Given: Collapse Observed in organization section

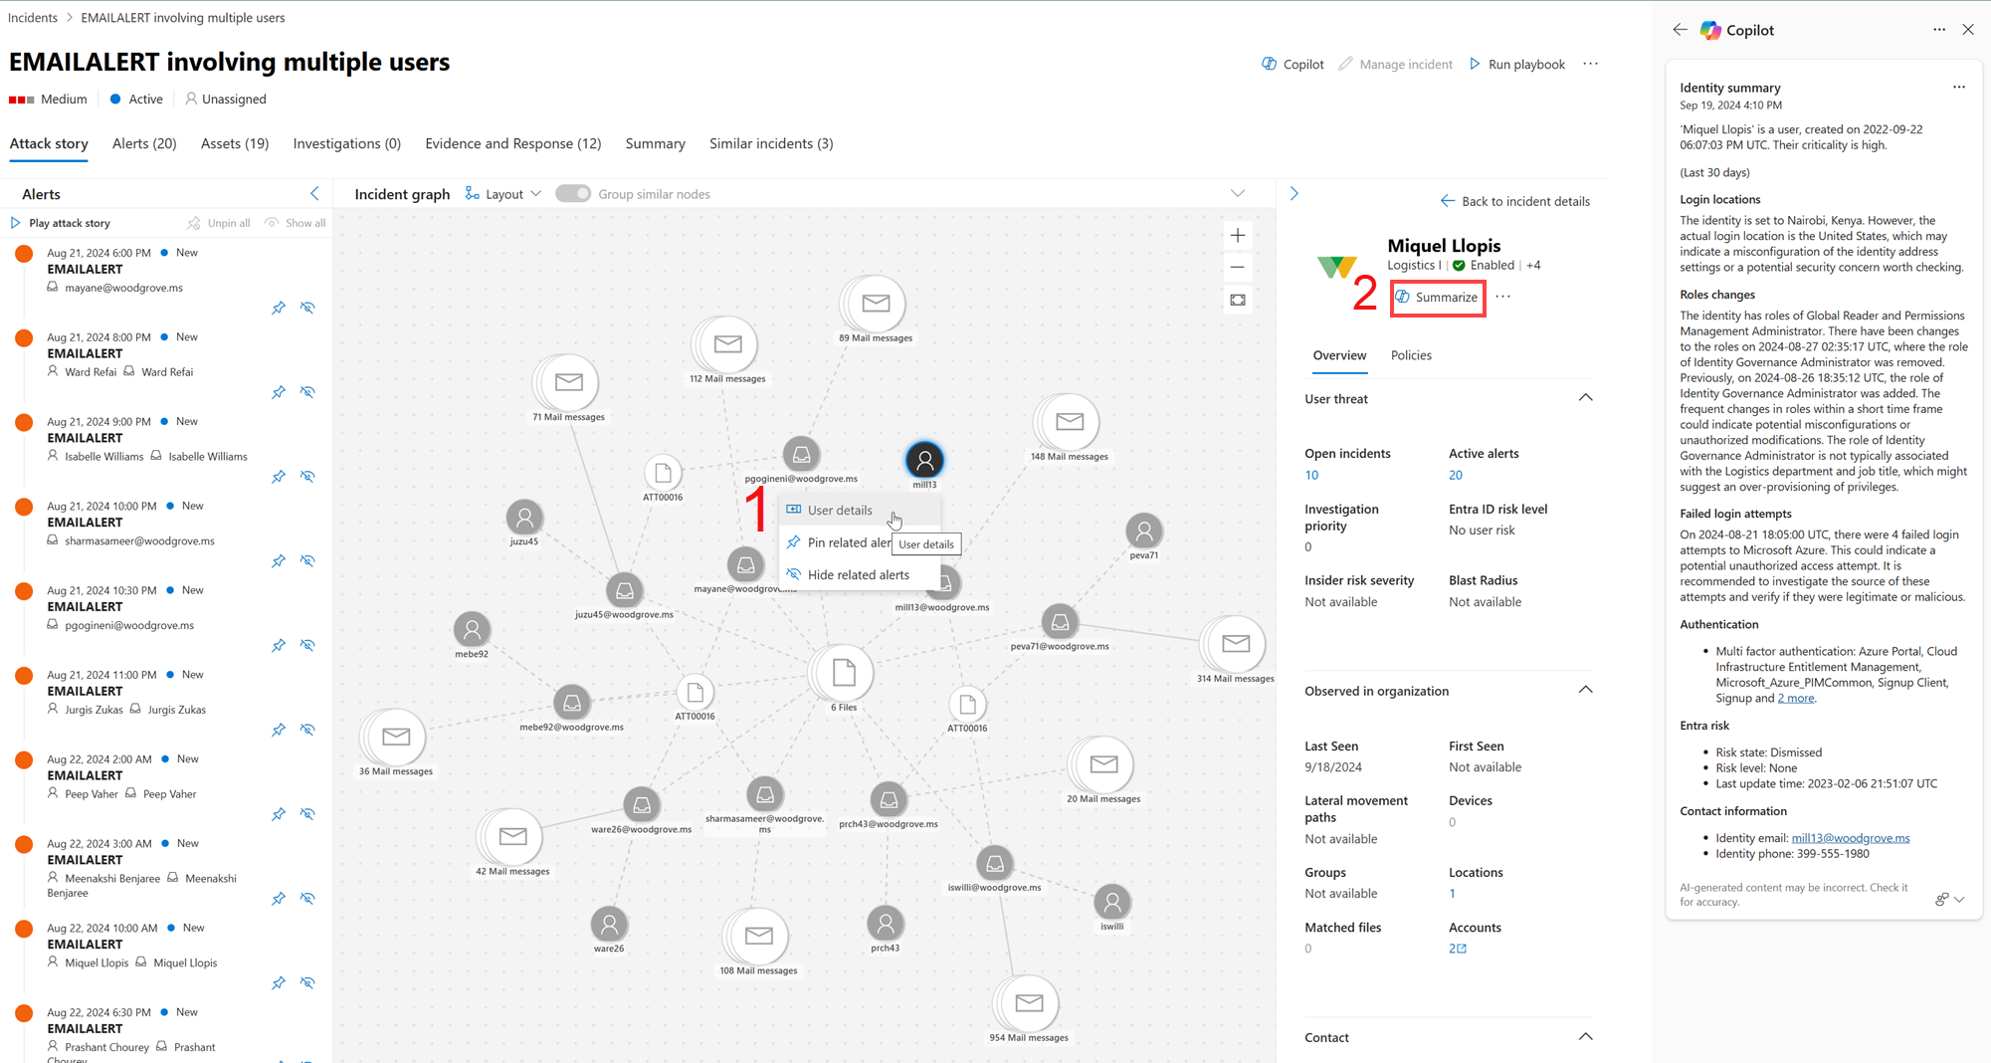Looking at the screenshot, I should [x=1585, y=690].
